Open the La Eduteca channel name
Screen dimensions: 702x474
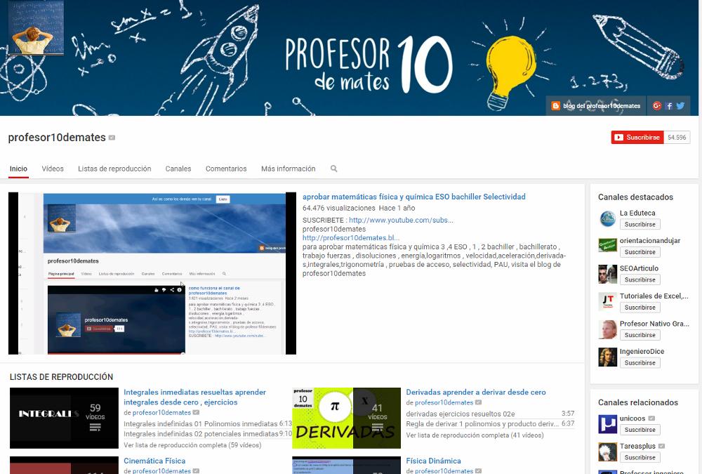click(637, 213)
